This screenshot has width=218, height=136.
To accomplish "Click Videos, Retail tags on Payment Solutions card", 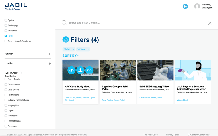I will [x=182, y=100].
